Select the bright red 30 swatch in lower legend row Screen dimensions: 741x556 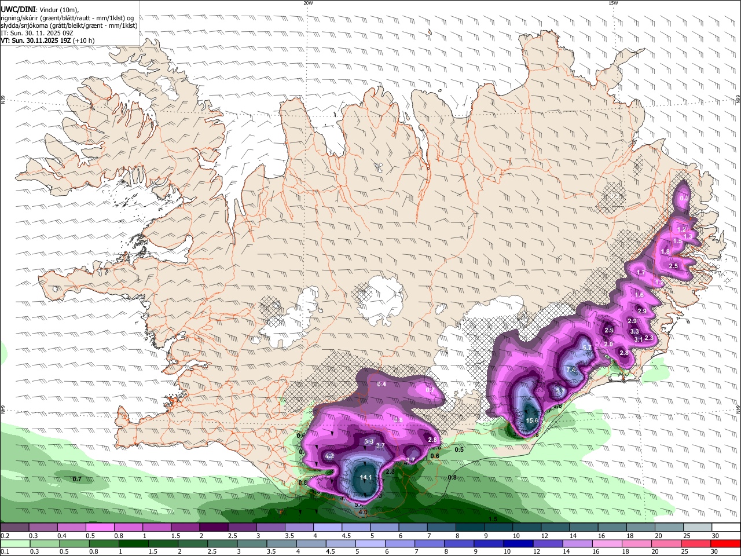[x=725, y=543]
